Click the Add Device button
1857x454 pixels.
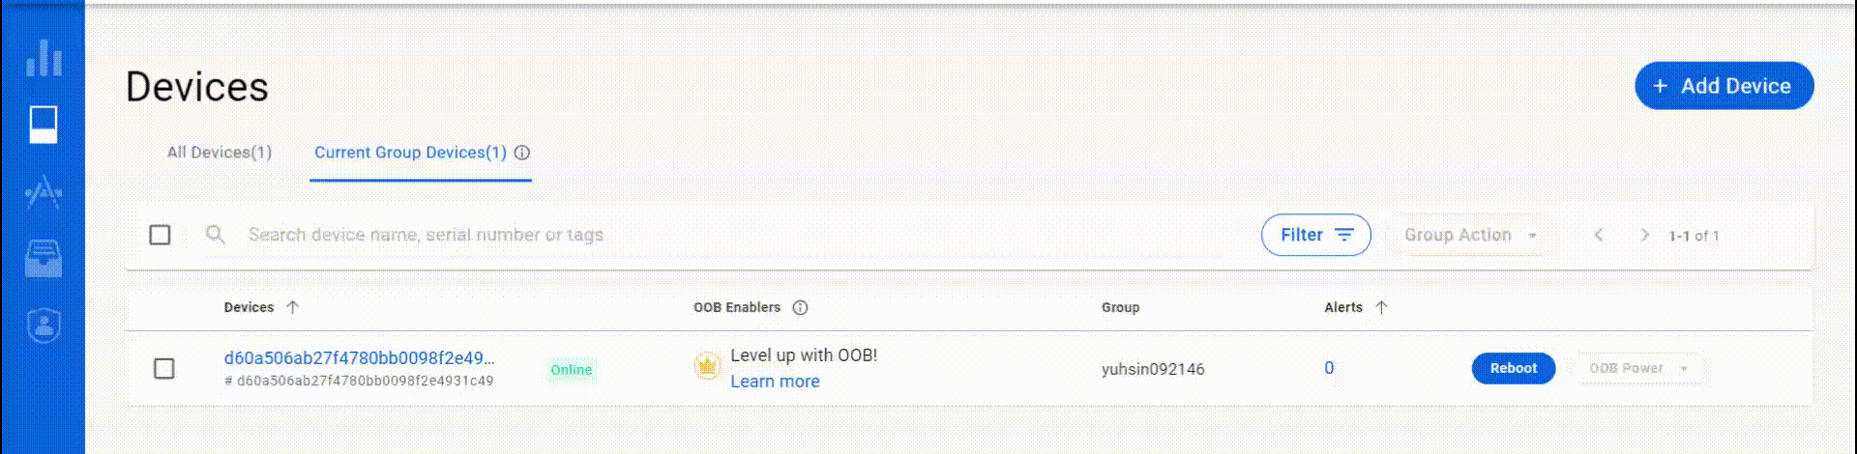tap(1724, 86)
